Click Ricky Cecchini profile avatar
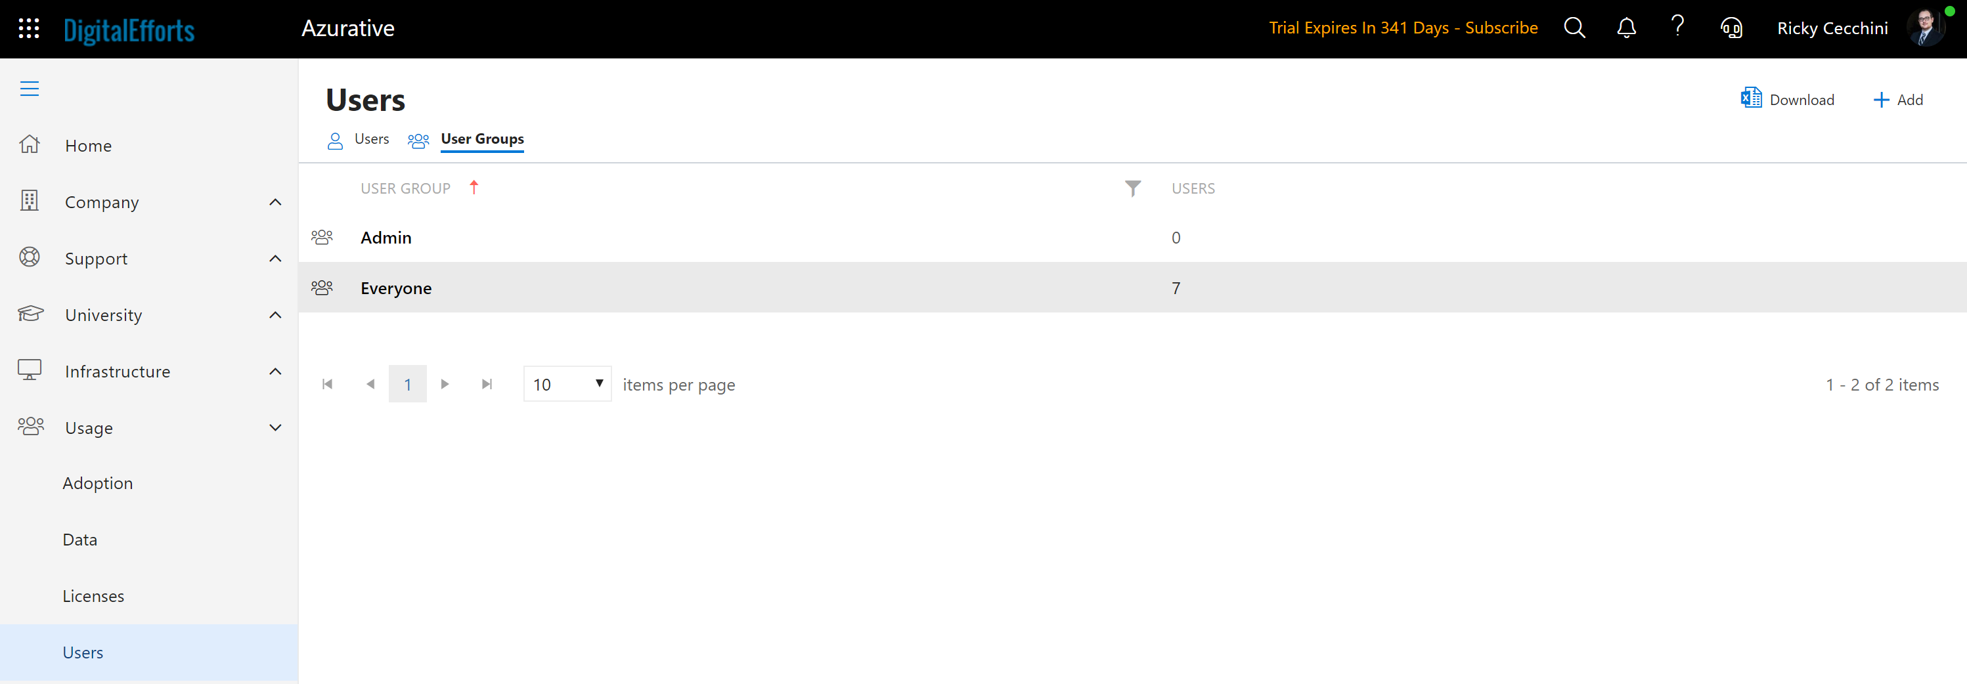 tap(1926, 28)
